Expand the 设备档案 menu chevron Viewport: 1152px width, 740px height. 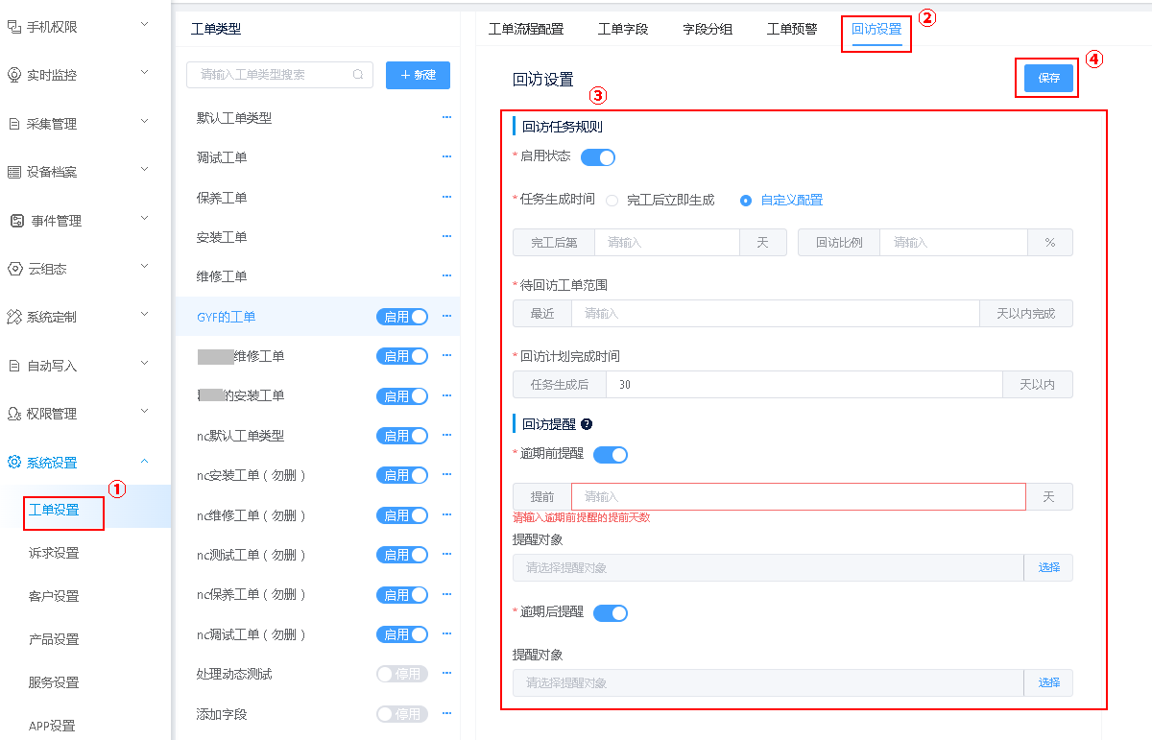coord(144,169)
